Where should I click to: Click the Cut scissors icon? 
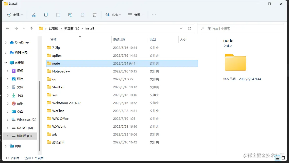point(33,15)
